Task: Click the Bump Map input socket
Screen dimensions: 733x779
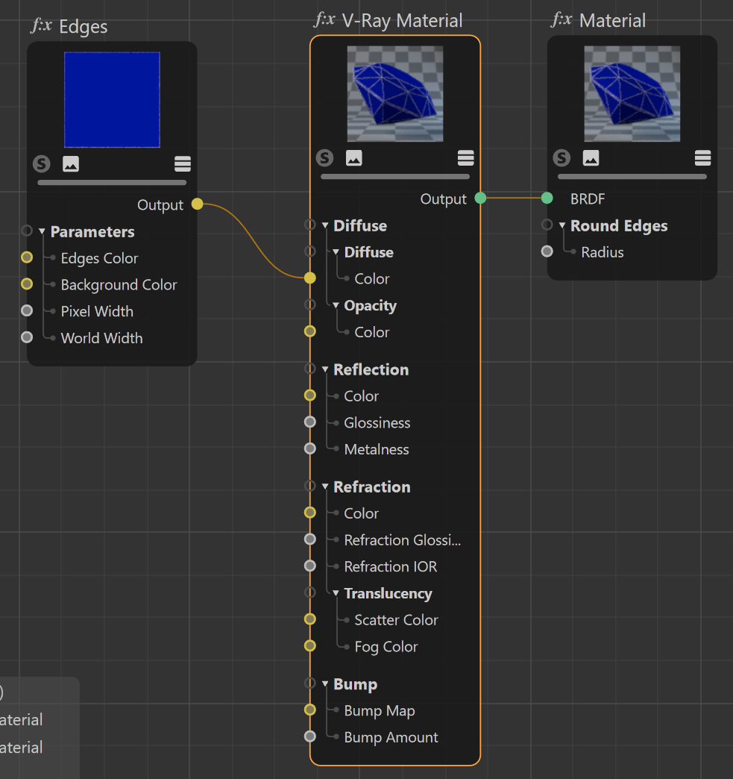Action: tap(310, 710)
